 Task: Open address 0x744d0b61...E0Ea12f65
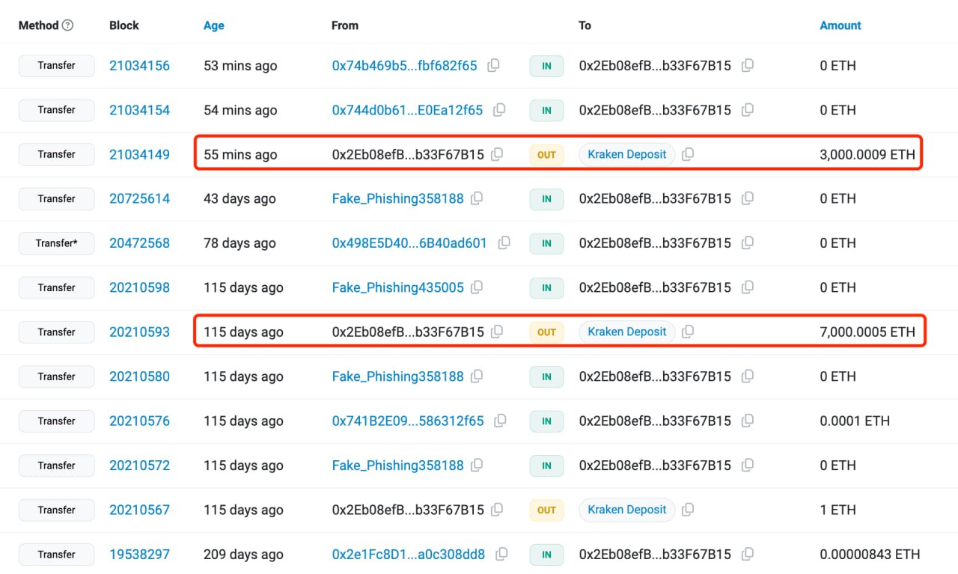pos(408,110)
